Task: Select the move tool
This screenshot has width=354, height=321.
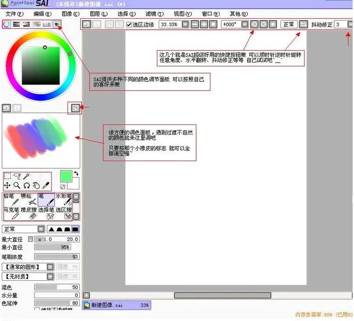Action: (7, 186)
